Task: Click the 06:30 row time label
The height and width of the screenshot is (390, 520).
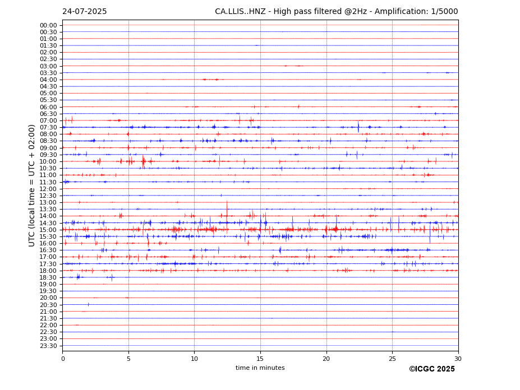Action: pyautogui.click(x=48, y=114)
